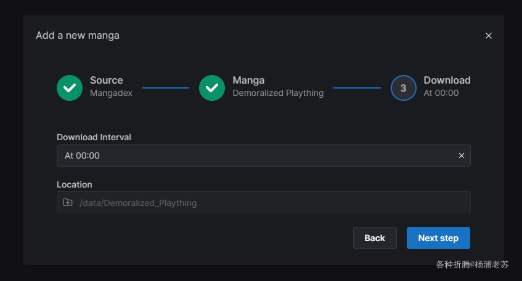
Task: Close the Add a new manga dialog
Action: 489,36
